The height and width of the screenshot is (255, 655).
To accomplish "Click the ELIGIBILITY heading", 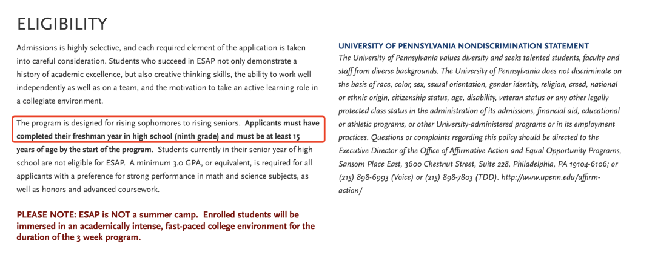I will click(62, 24).
